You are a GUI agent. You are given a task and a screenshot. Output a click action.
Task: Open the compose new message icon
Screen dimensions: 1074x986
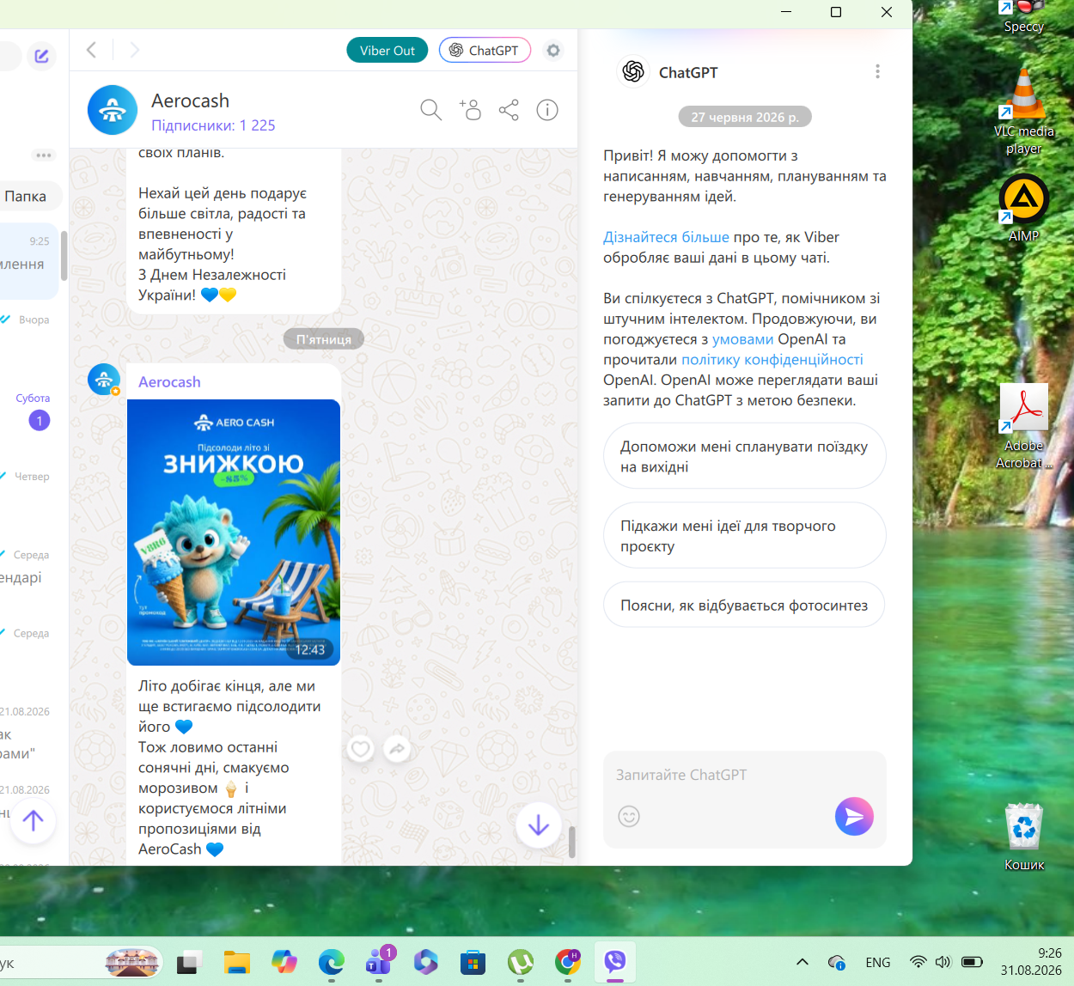pos(41,57)
